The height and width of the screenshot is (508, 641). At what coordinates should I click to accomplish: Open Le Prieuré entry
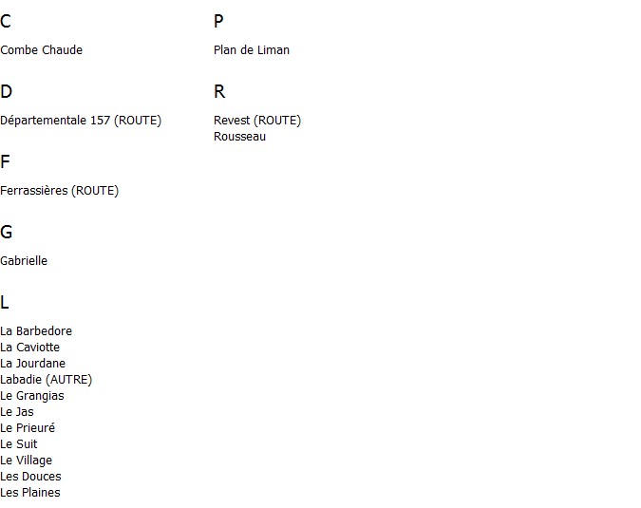tap(28, 428)
